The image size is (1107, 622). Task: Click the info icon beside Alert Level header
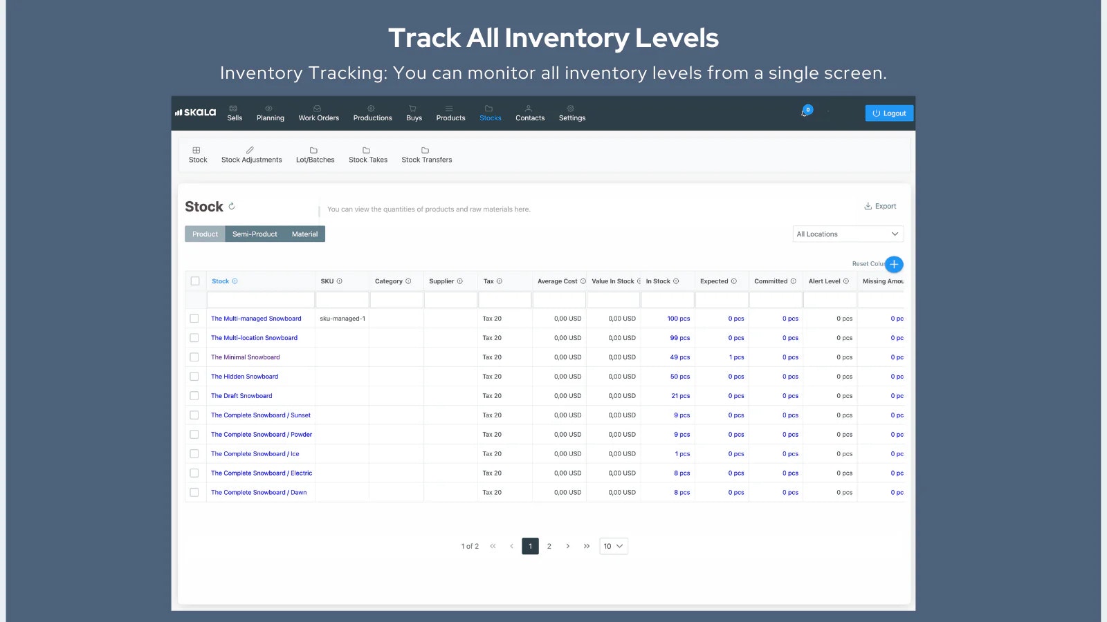(x=845, y=281)
